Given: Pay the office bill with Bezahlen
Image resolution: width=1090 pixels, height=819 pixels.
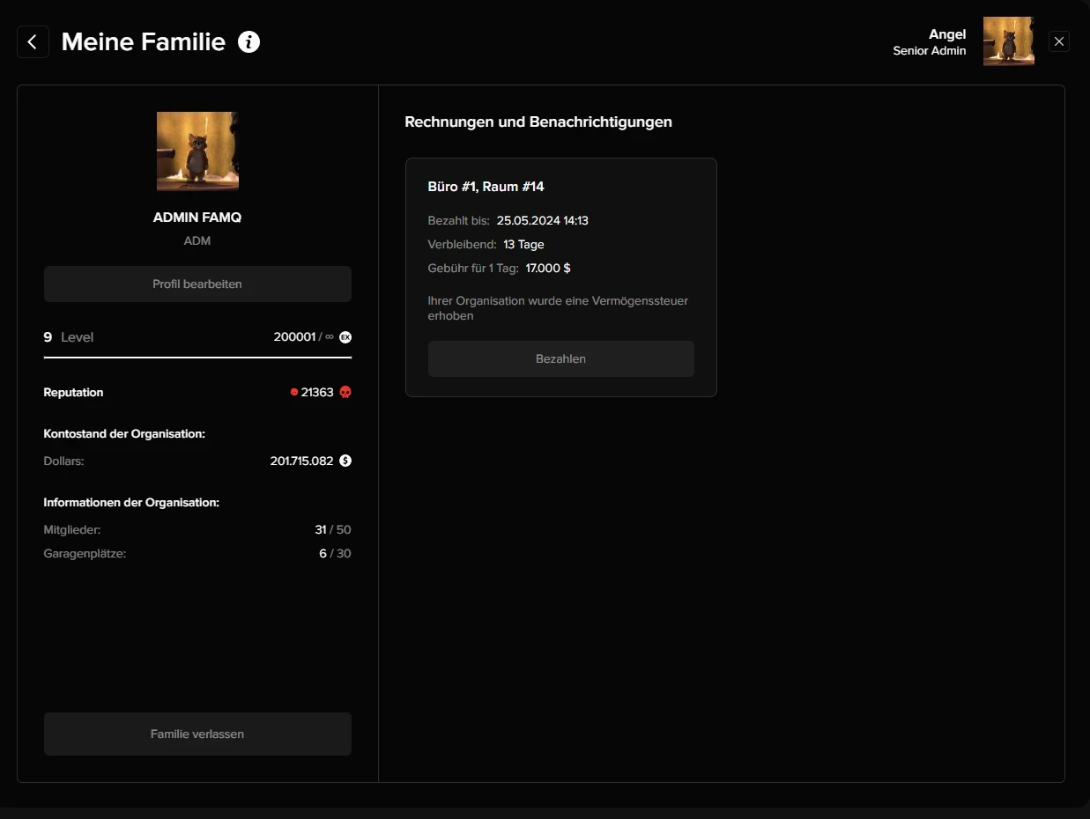Looking at the screenshot, I should pos(560,358).
